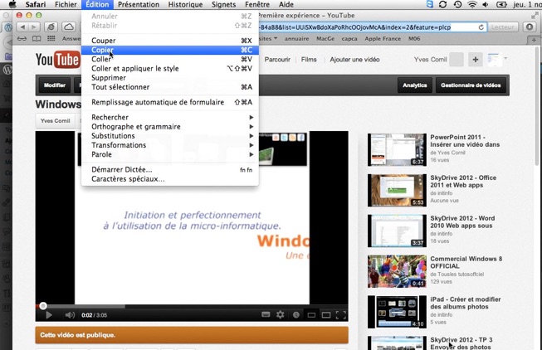The width and height of the screenshot is (542, 350).
Task: Expand the Substitutions submenu
Action: (x=170, y=136)
